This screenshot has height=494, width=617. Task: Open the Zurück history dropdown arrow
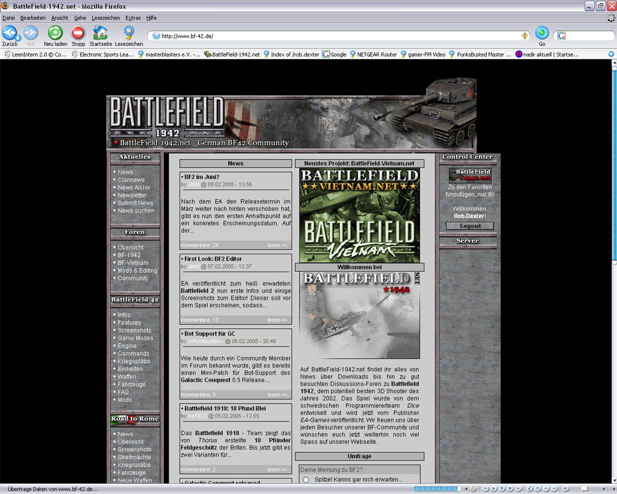[x=18, y=38]
